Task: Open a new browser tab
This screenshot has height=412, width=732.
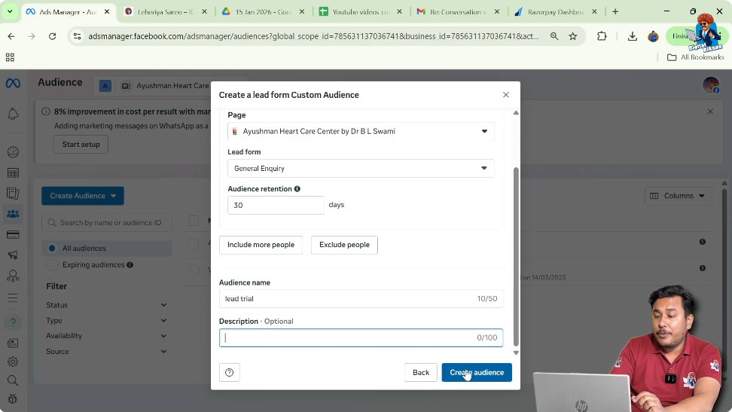Action: tap(615, 12)
